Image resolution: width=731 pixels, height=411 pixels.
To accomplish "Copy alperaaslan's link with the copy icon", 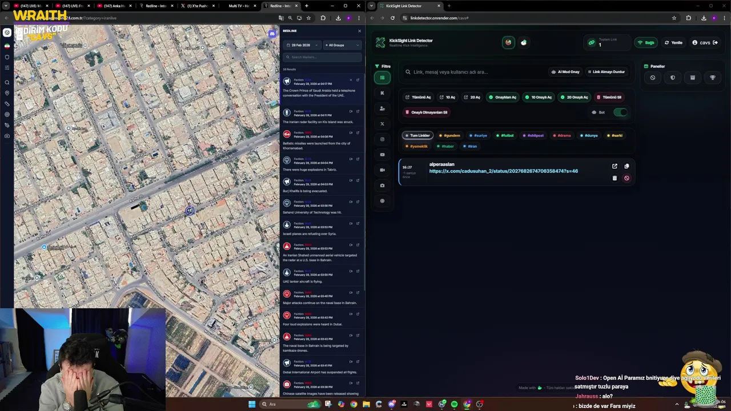I will click(626, 166).
